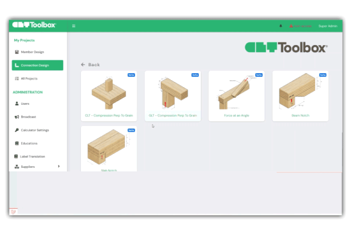The height and width of the screenshot is (234, 352).
Task: Click the Member Design calculator icon
Action: click(16, 52)
